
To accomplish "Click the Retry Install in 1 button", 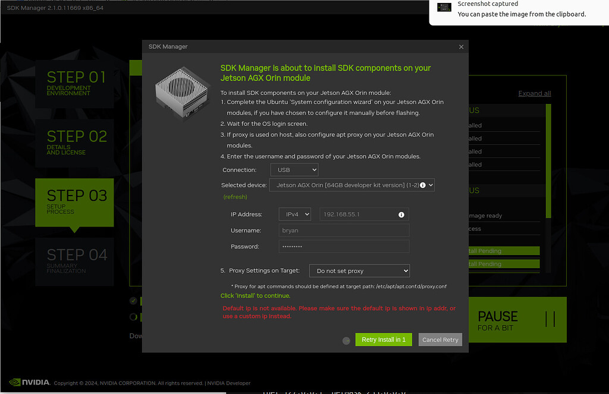I will pyautogui.click(x=383, y=339).
